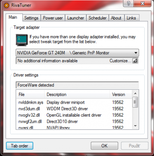Click the driver list scrollbar down arrow
The width and height of the screenshot is (154, 156).
pos(135,126)
